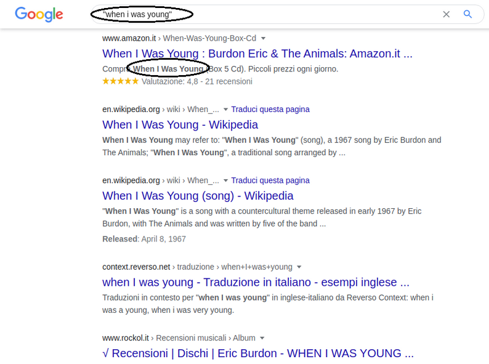Open the Rockol Recensioni Dischi Eric Burdon result
Viewport: 489px width, 364px height.
tap(258, 354)
